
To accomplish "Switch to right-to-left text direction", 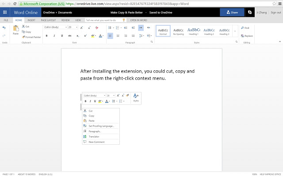I will coord(149,27).
